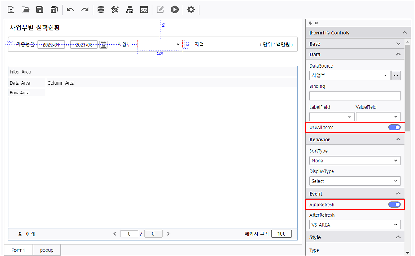Screen dimensions: 415x256
Task: Open the SortType dropdown
Action: pos(355,160)
